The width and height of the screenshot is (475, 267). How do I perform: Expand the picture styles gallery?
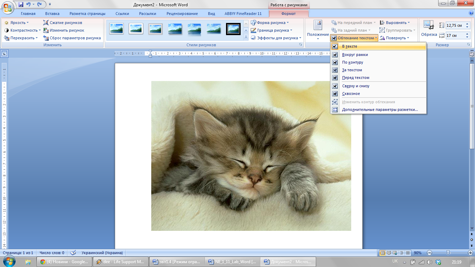pos(246,38)
